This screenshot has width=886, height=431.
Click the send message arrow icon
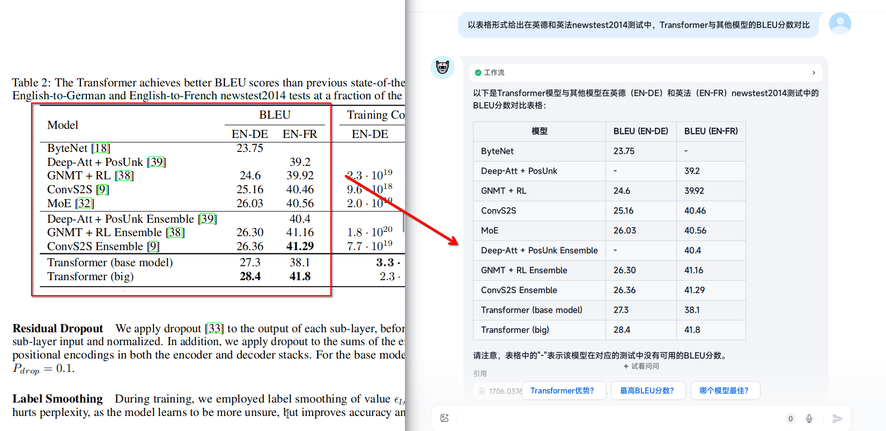coord(837,419)
